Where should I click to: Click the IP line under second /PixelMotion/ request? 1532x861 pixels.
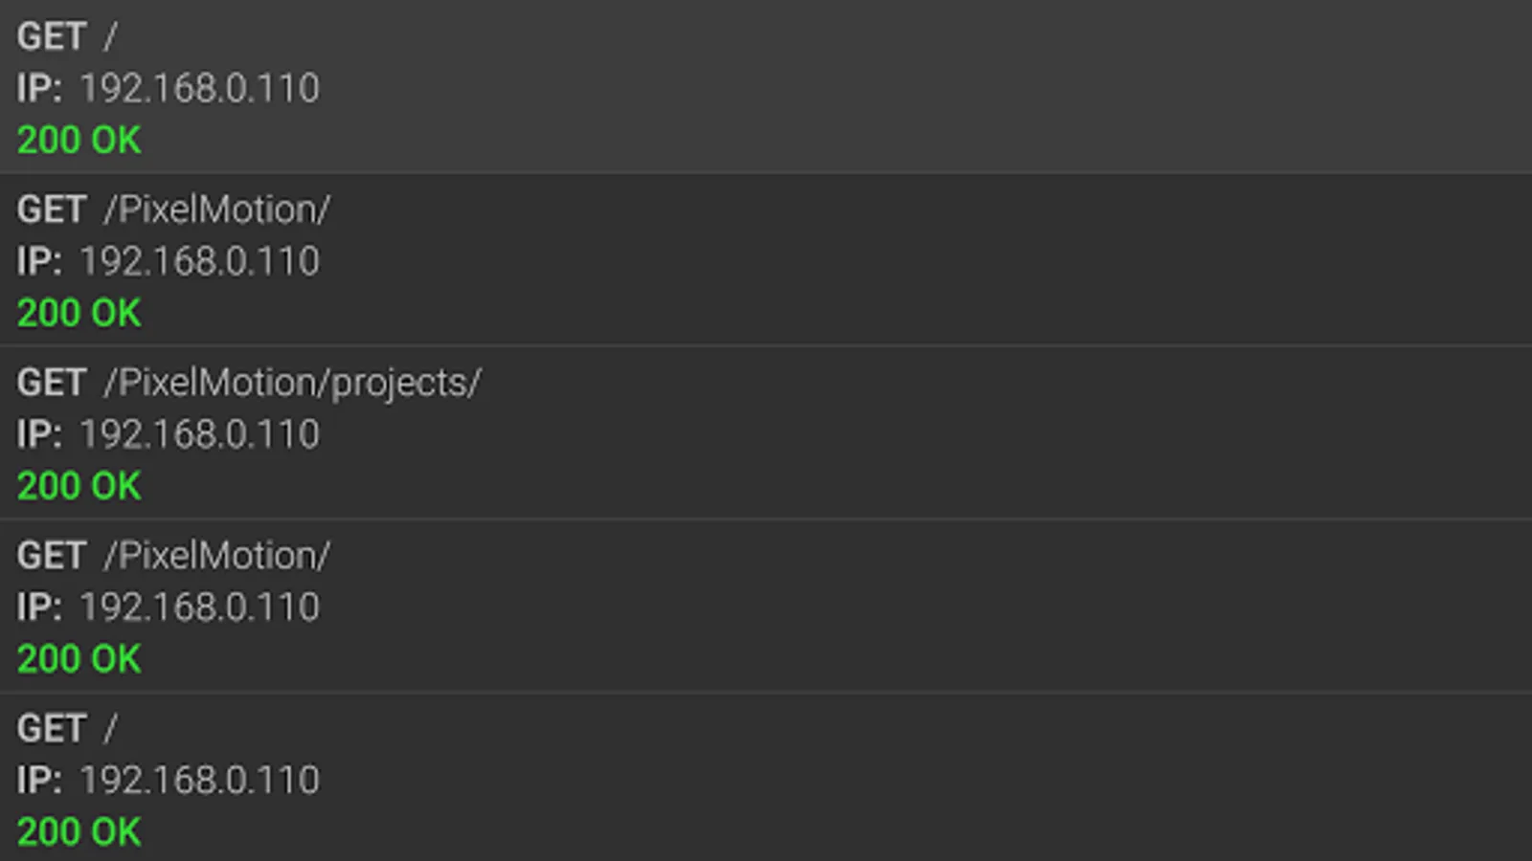(x=199, y=607)
